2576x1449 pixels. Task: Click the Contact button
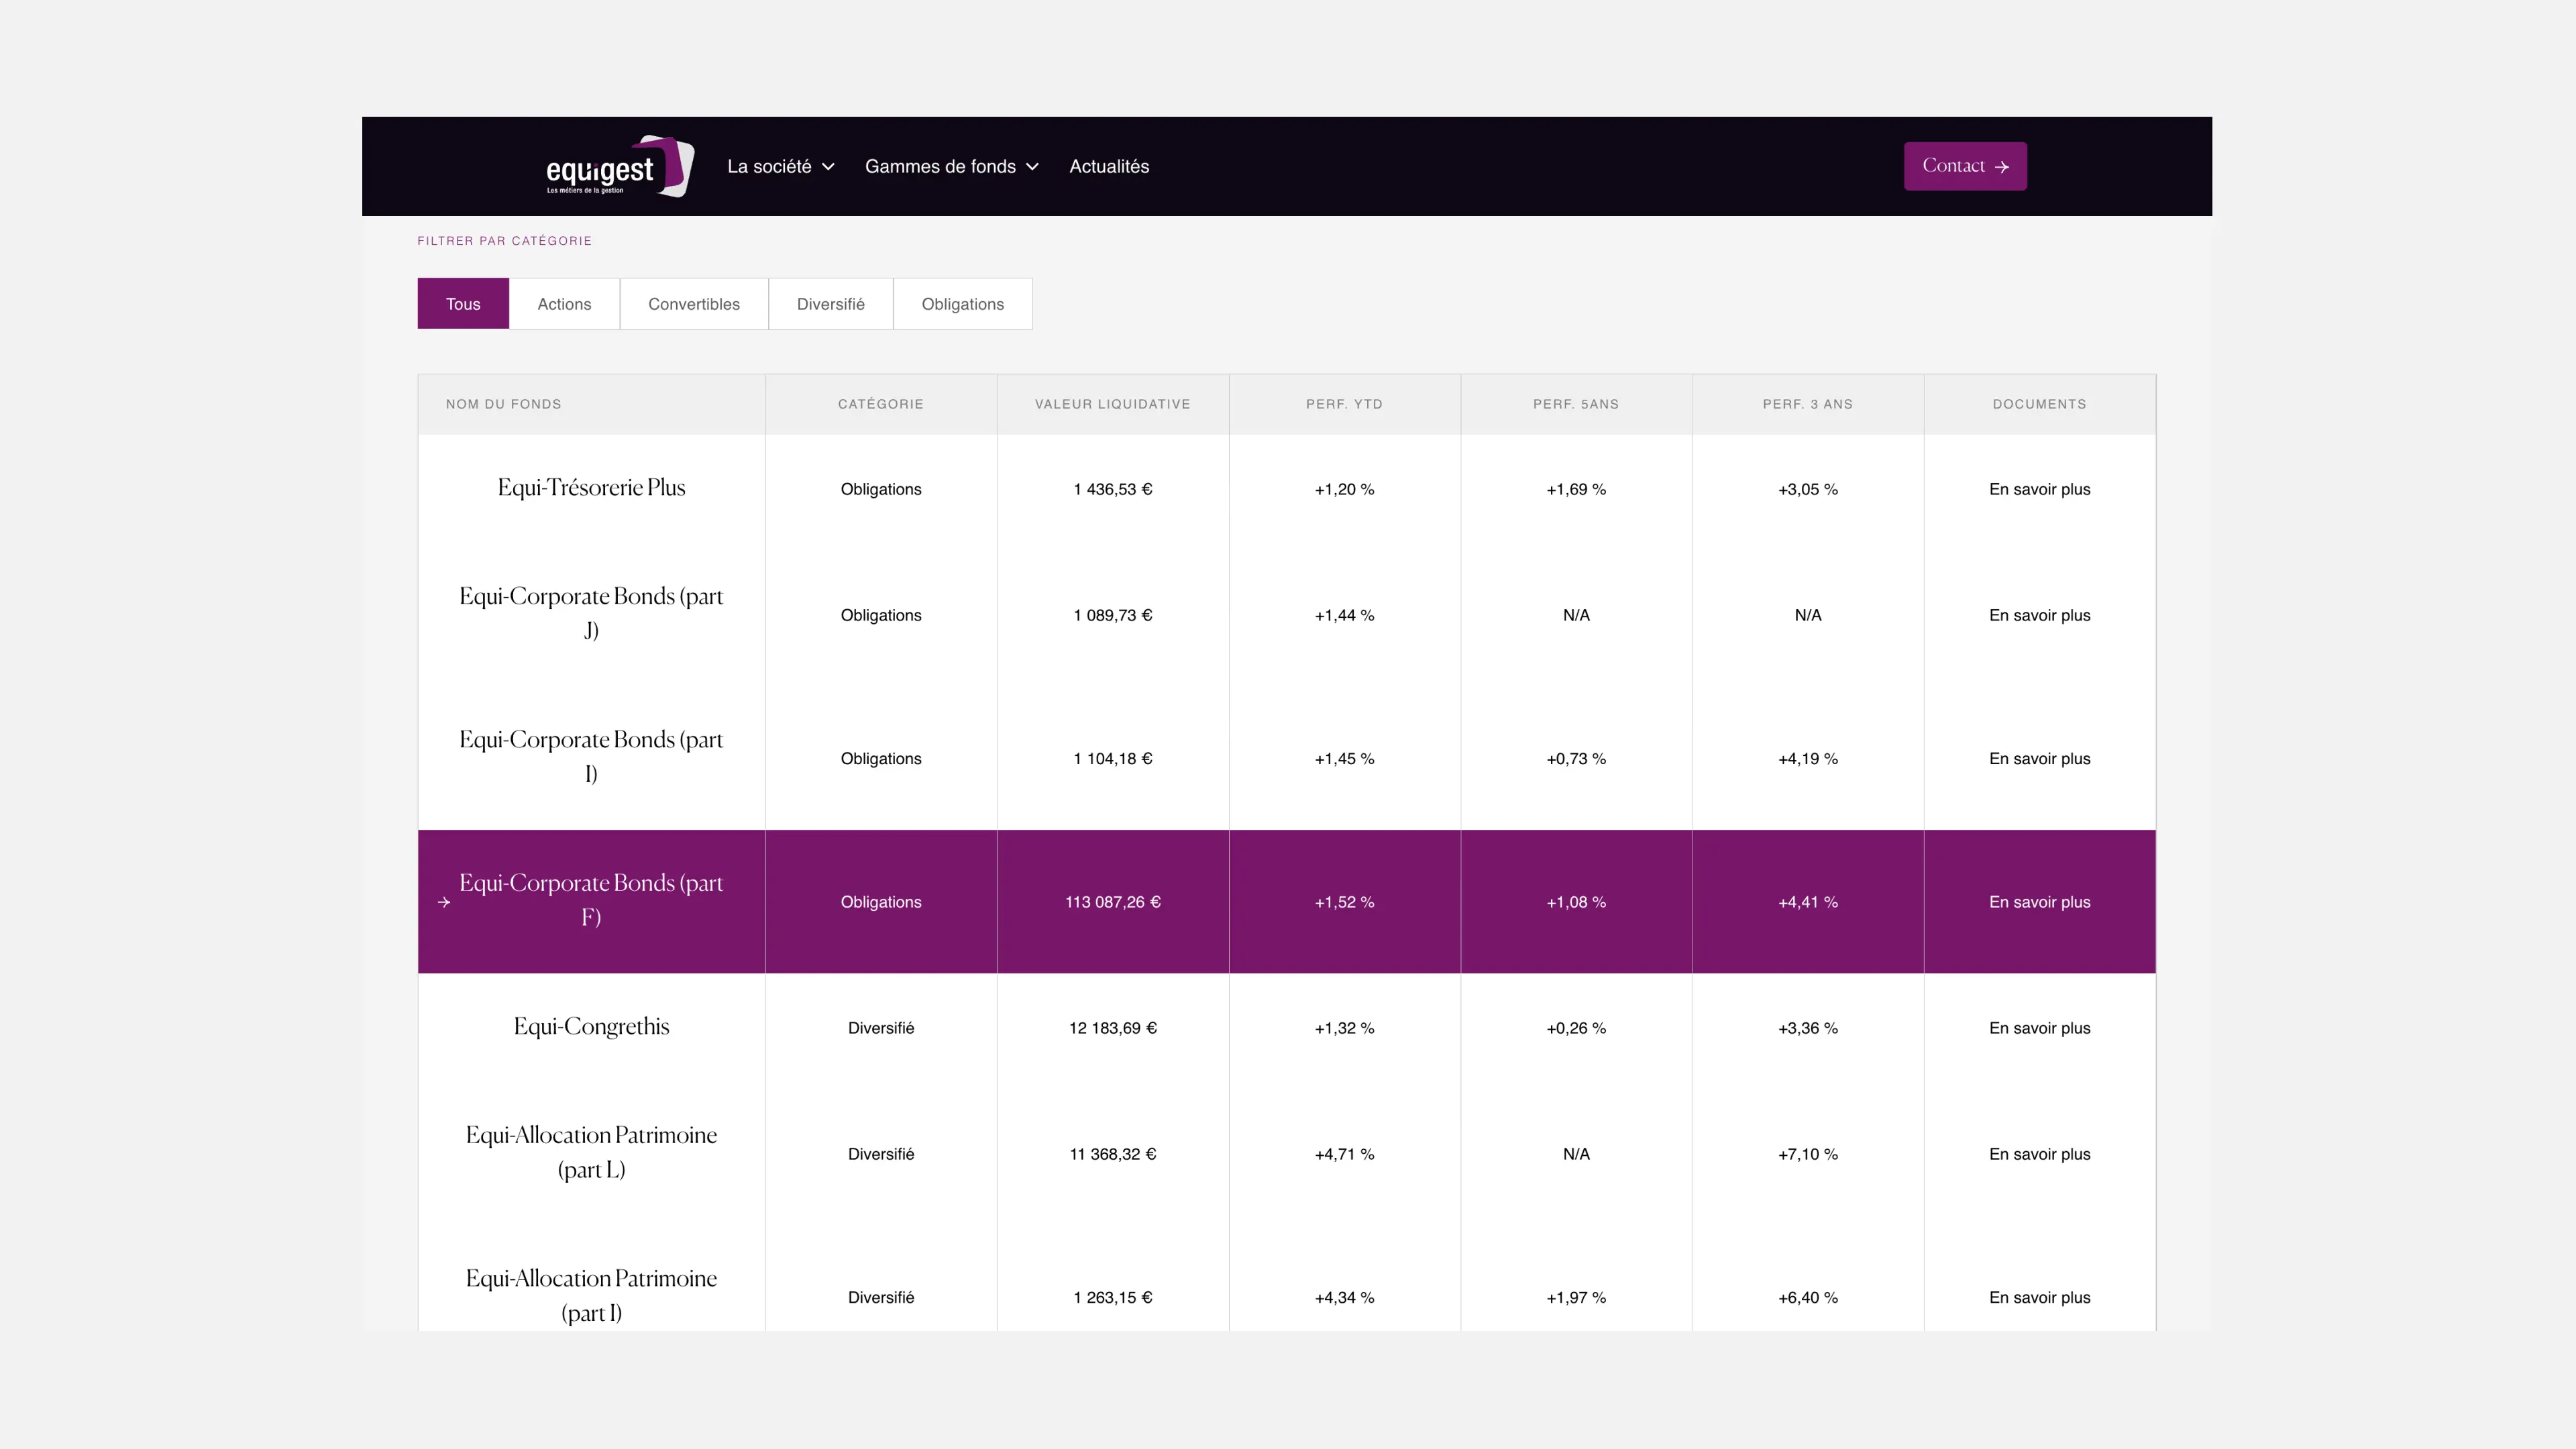(x=1965, y=166)
